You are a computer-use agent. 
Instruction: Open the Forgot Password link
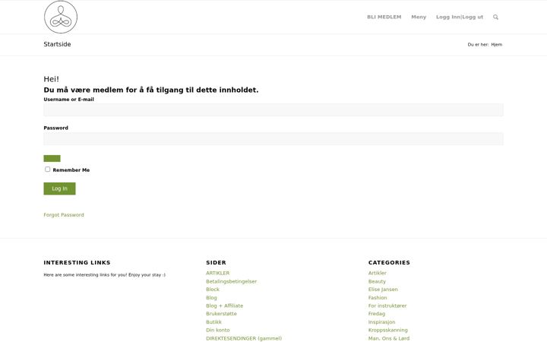click(64, 215)
